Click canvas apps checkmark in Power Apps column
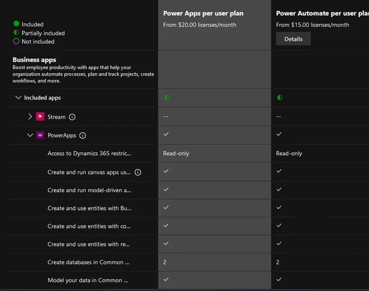369x291 pixels. click(166, 171)
